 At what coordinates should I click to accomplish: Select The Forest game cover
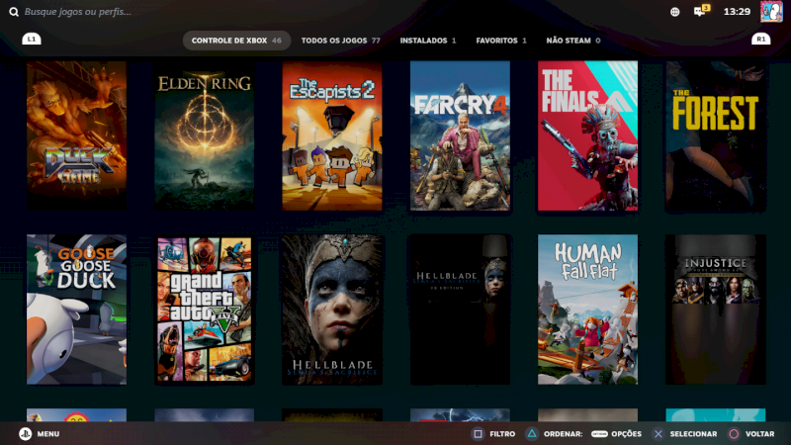pyautogui.click(x=715, y=135)
